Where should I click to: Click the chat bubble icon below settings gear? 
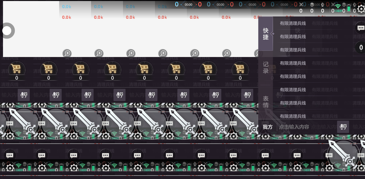pyautogui.click(x=361, y=28)
